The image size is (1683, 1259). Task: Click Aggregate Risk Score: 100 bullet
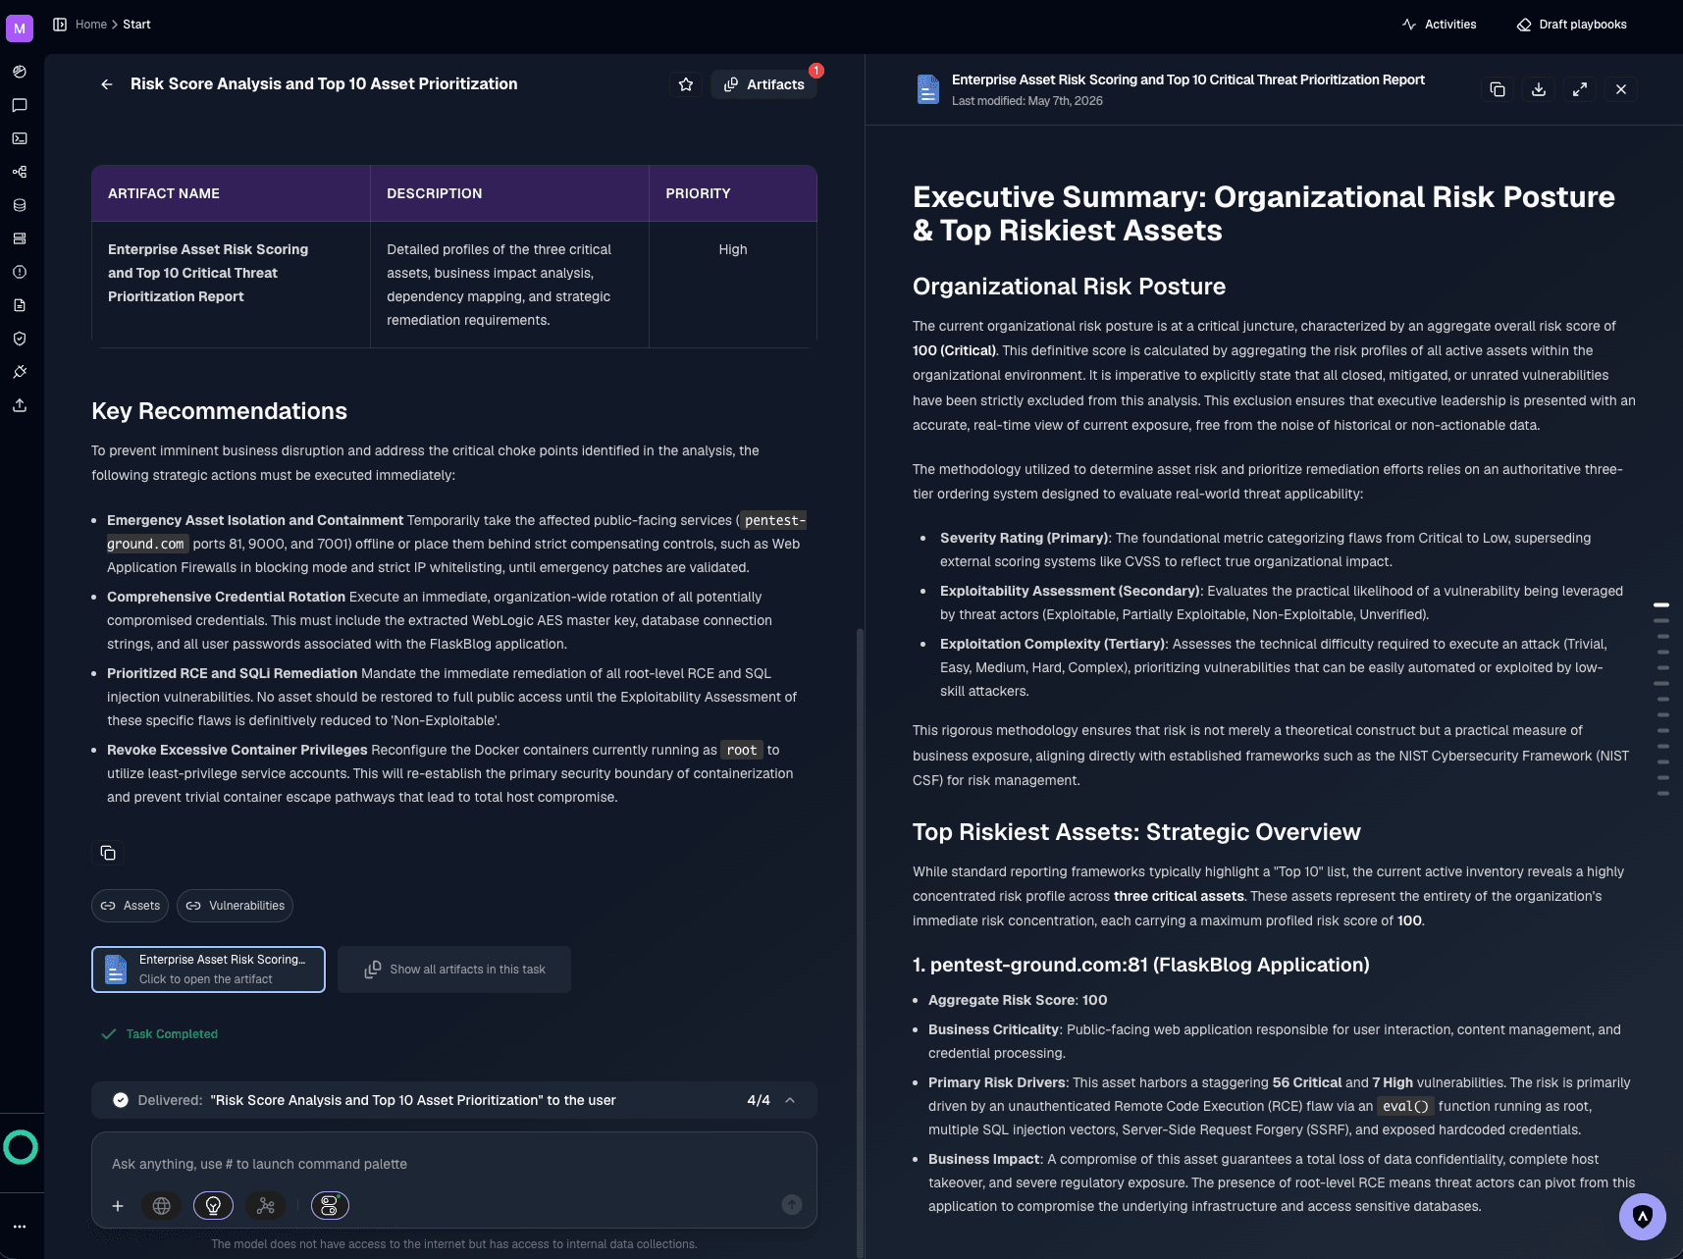pos(1018,1000)
